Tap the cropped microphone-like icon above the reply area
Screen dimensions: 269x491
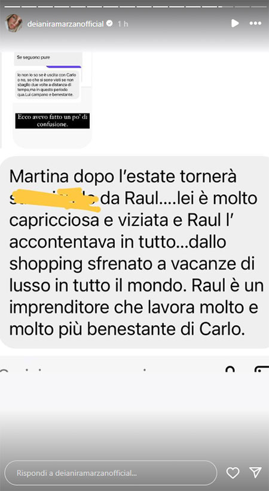tap(230, 369)
